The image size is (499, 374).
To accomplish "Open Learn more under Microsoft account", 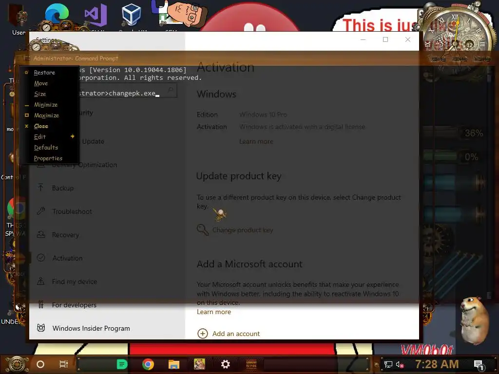I will [x=213, y=312].
